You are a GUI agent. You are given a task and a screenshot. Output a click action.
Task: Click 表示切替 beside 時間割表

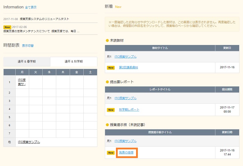(x=28, y=46)
